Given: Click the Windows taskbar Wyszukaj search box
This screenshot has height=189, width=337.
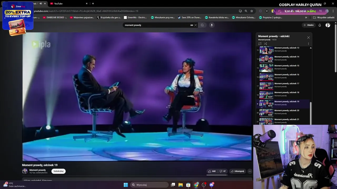Looking at the screenshot, I should [149, 185].
